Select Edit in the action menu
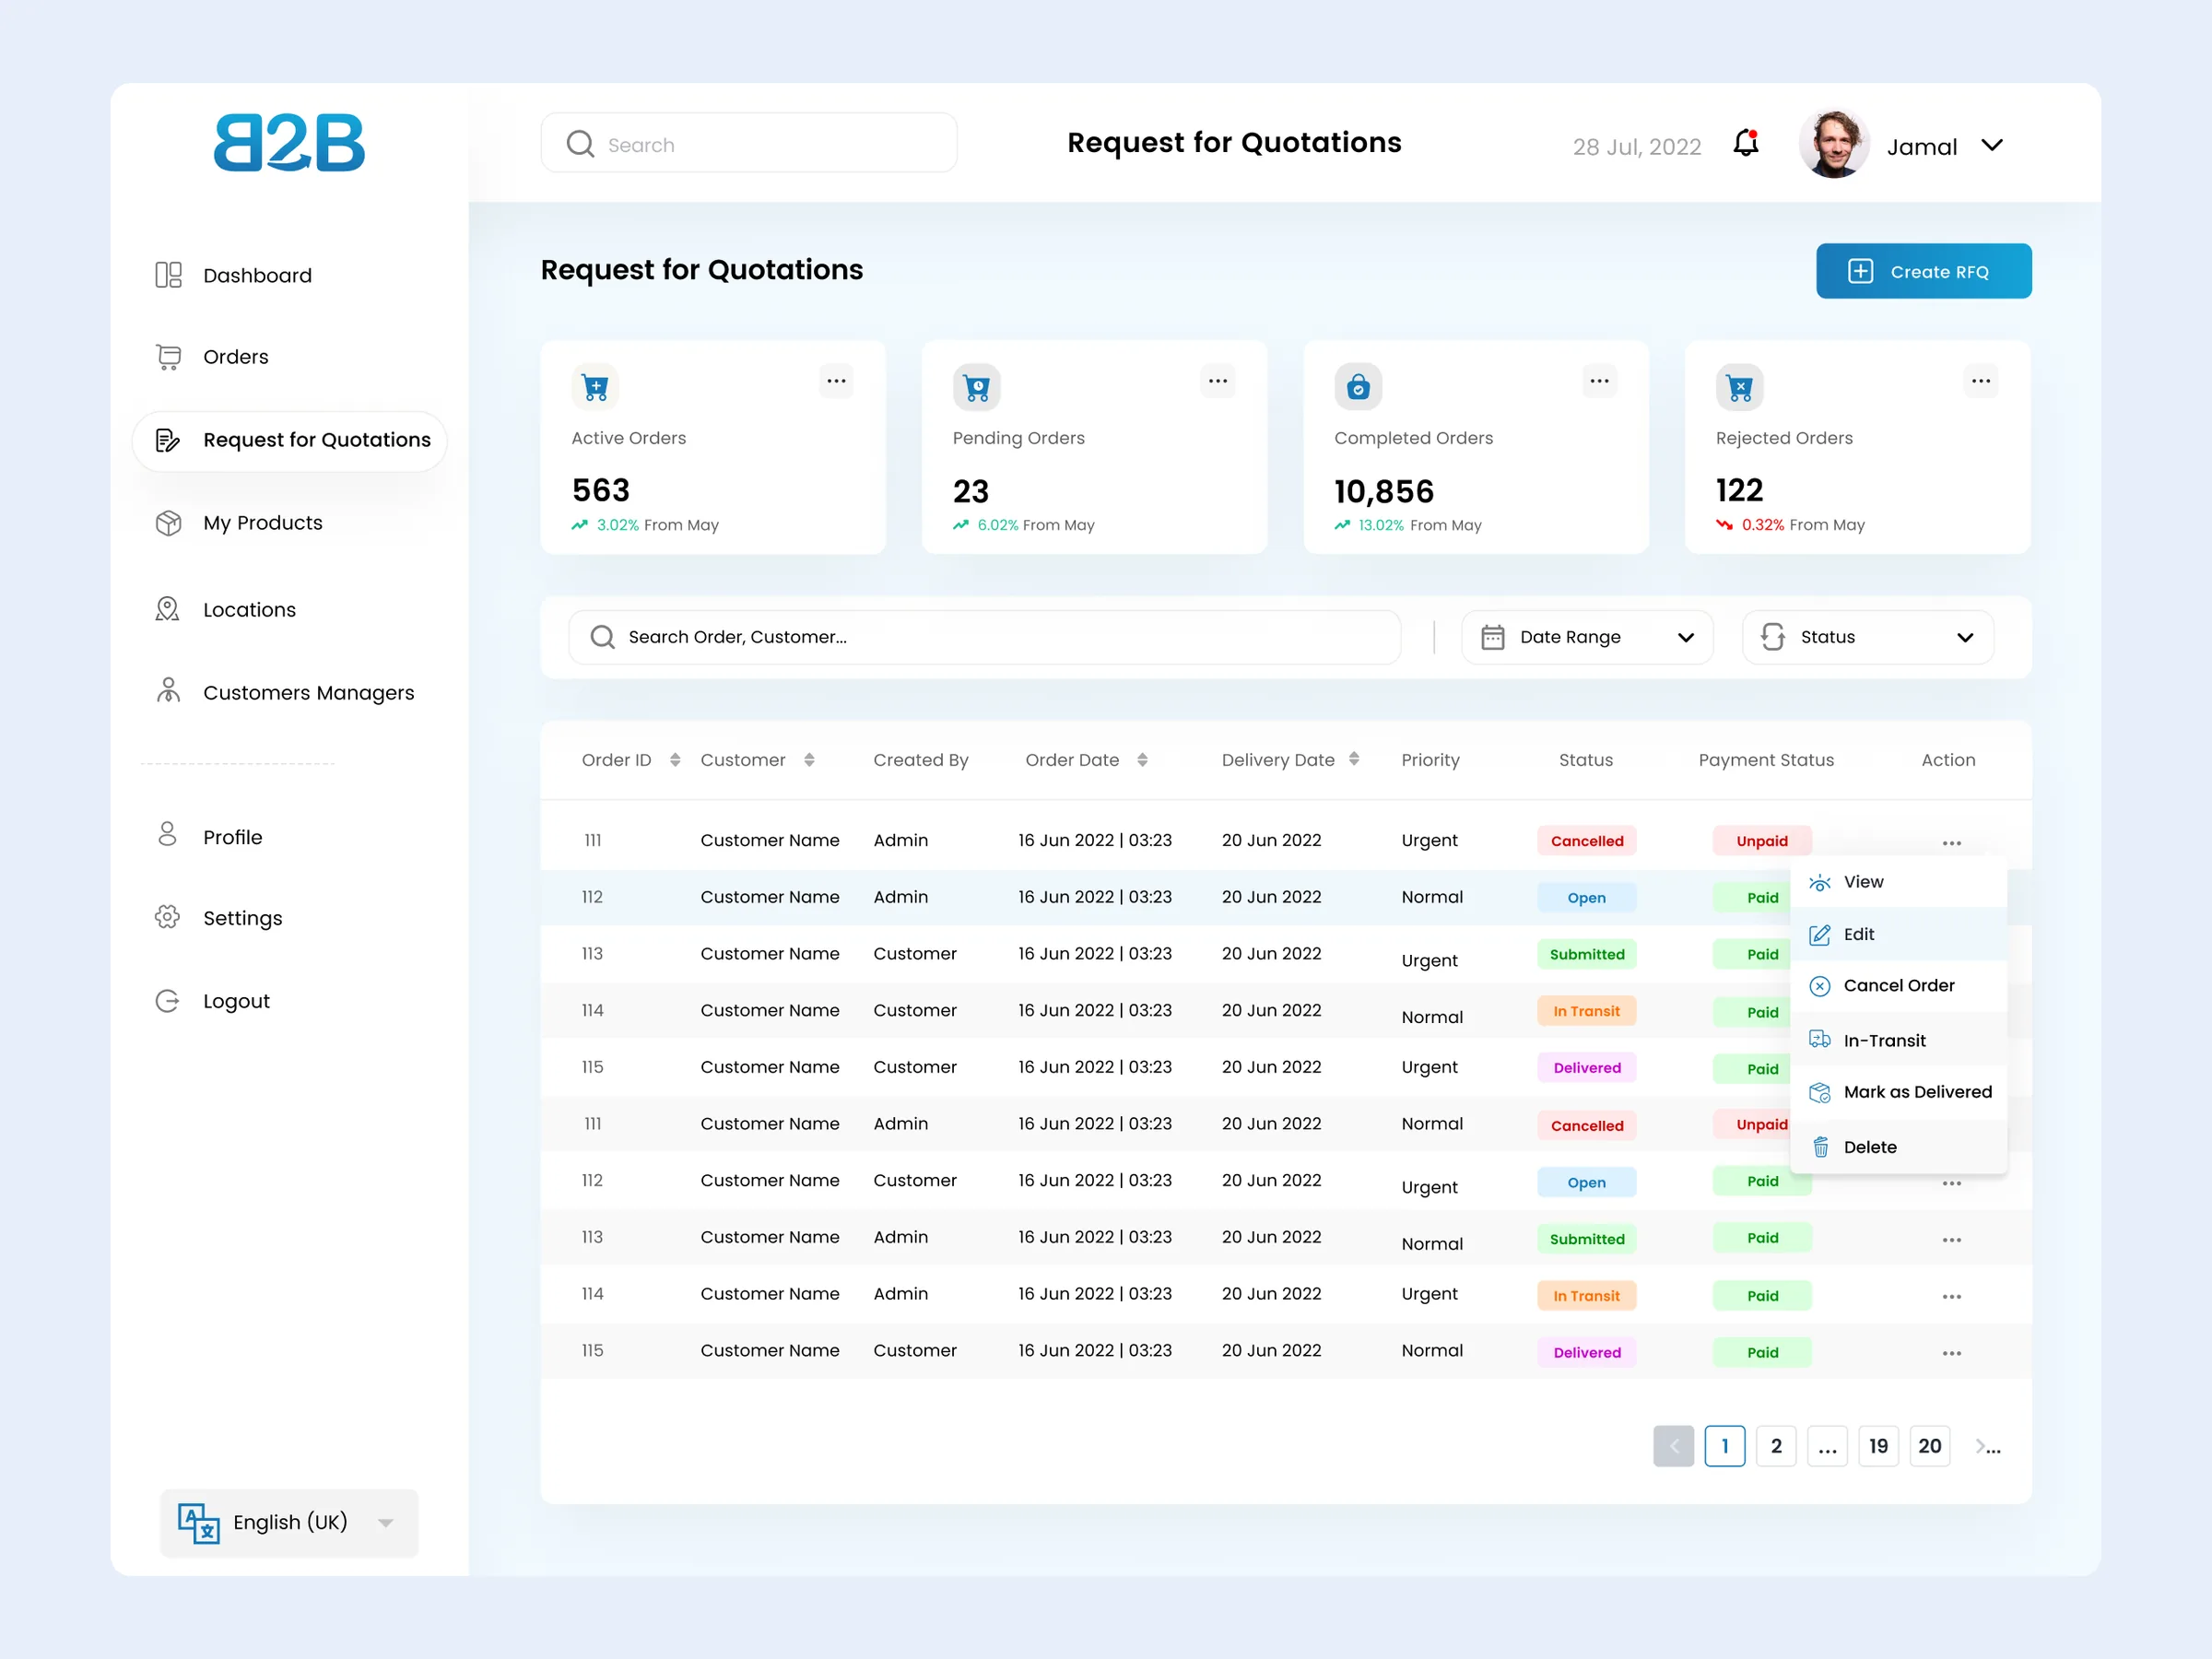The height and width of the screenshot is (1659, 2212). pos(1898,934)
